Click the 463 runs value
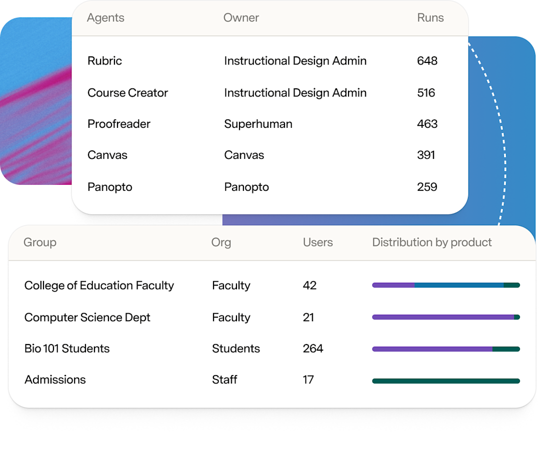Screen dimensions: 540x451 click(427, 124)
